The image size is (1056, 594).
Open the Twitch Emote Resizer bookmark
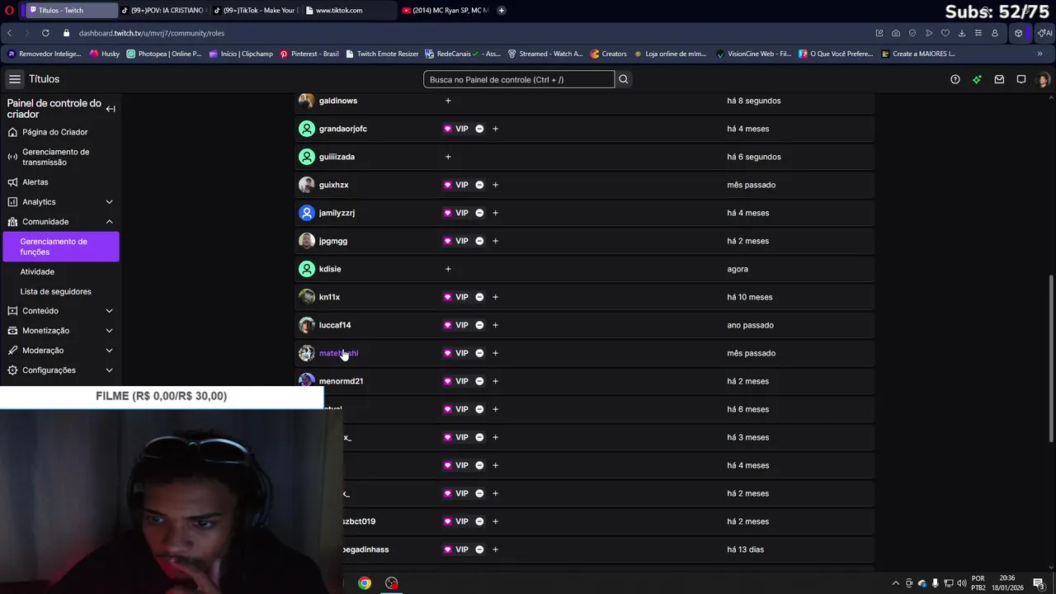click(x=382, y=54)
